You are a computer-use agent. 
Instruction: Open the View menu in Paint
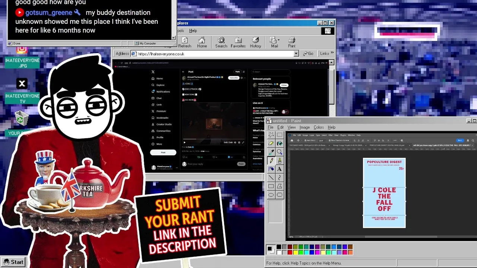pyautogui.click(x=291, y=127)
